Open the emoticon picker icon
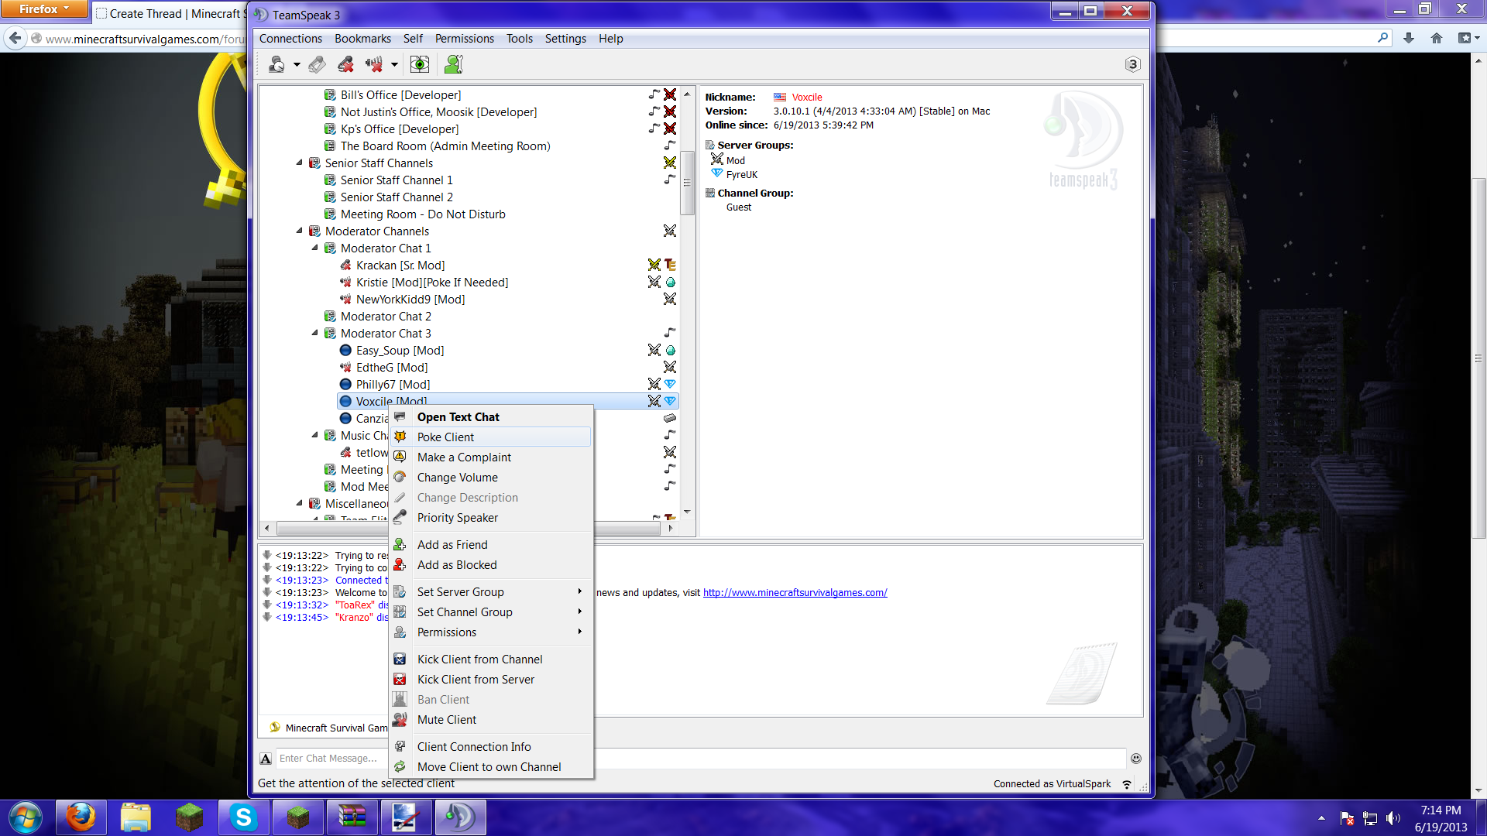This screenshot has width=1487, height=836. pyautogui.click(x=1136, y=759)
